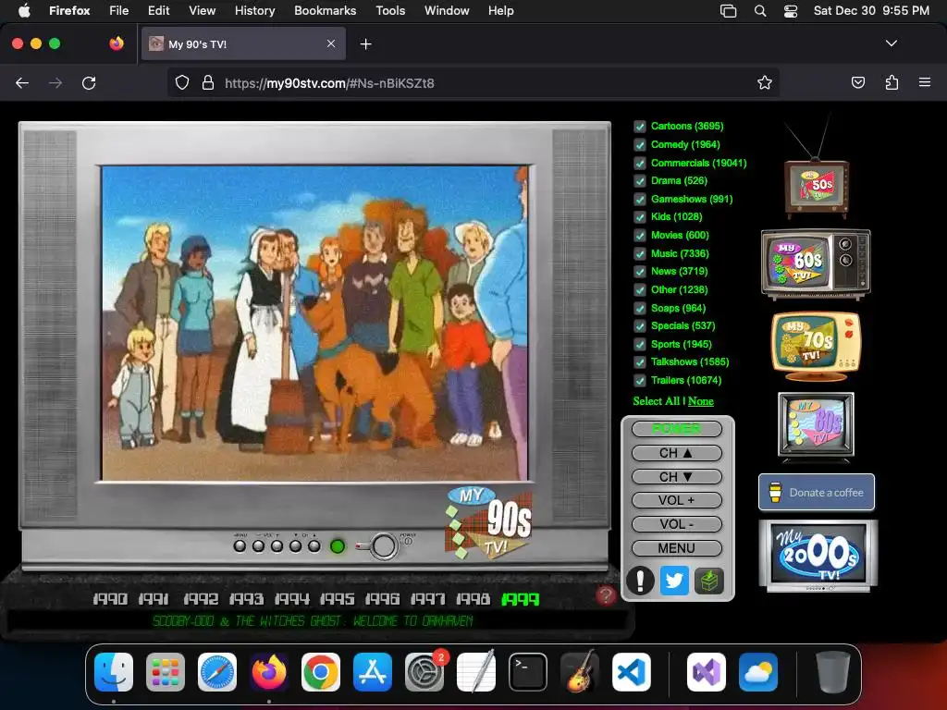Toggle the Cartoons (3695) checkbox

tap(640, 126)
